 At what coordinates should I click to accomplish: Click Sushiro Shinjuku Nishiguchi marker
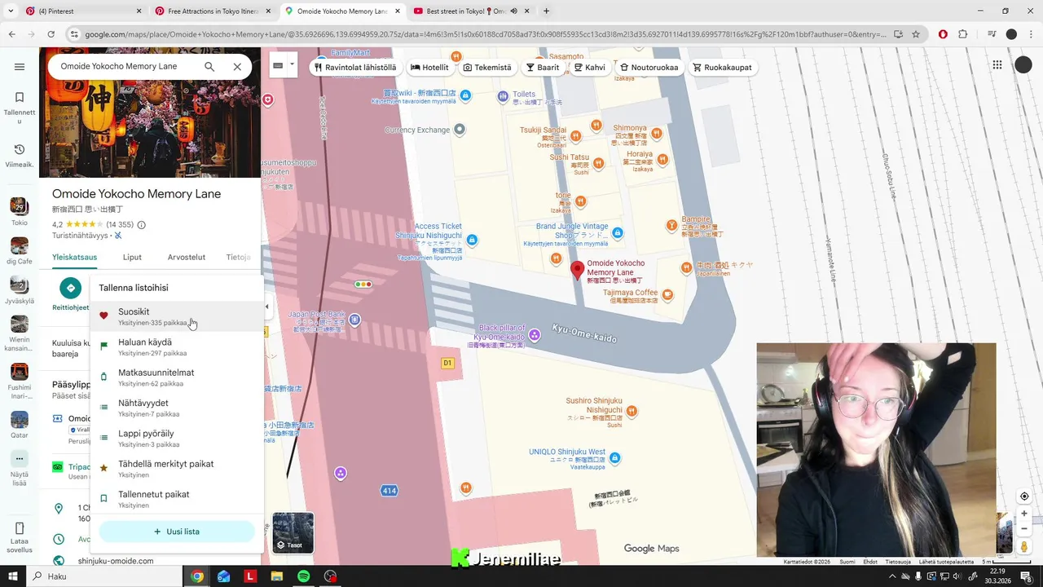pos(632,411)
